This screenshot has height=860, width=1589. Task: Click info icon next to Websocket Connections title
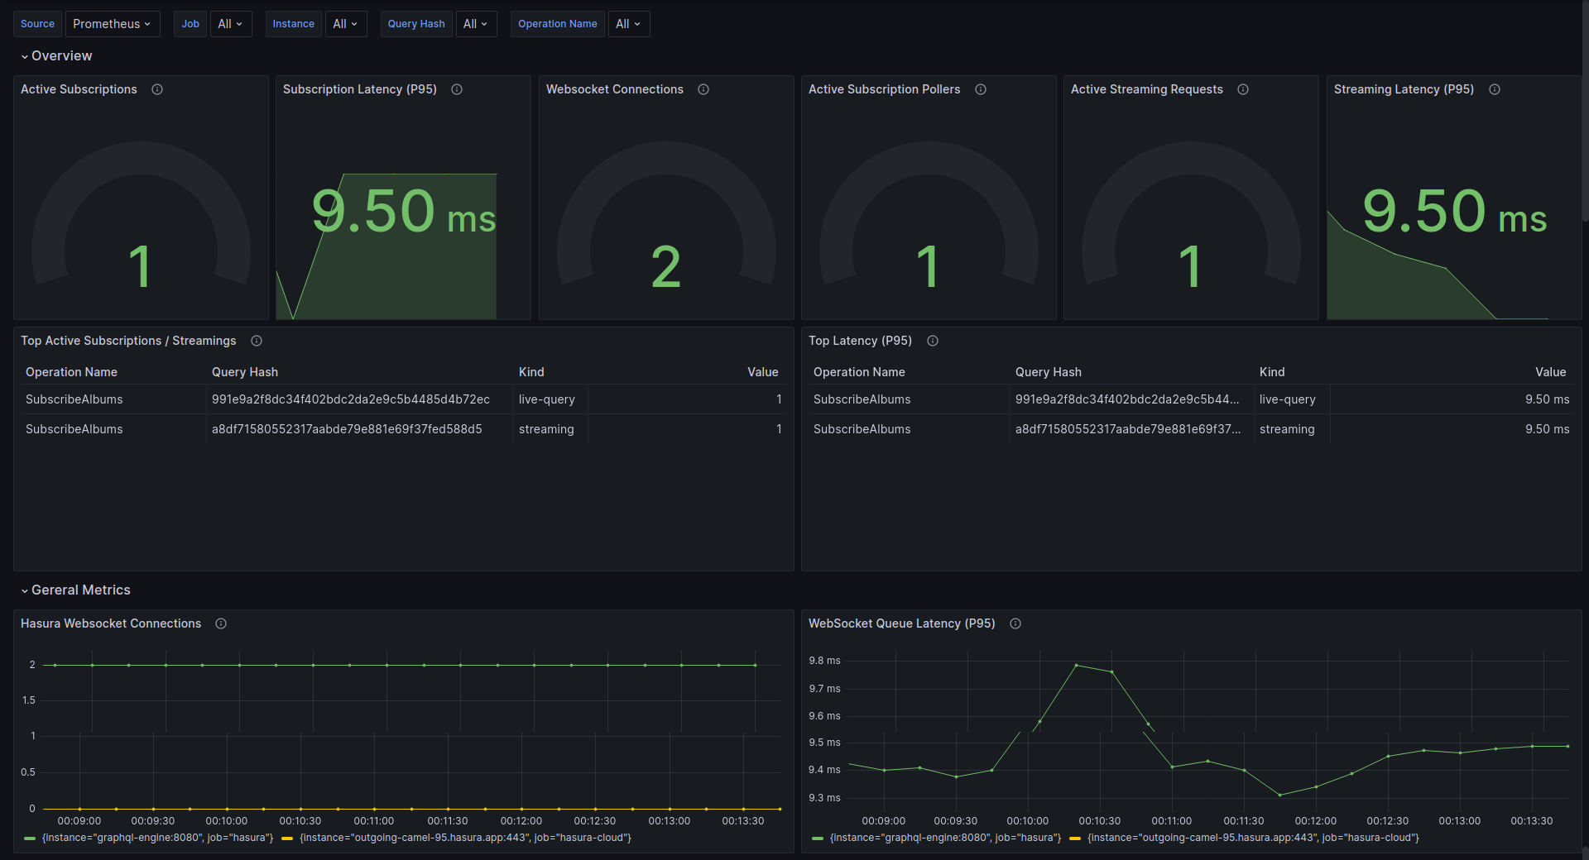coord(703,89)
